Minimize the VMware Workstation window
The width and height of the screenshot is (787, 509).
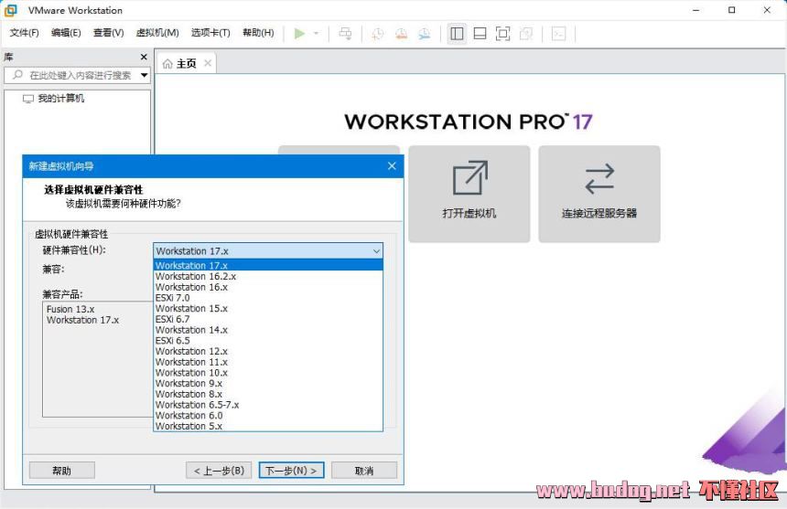pos(696,10)
